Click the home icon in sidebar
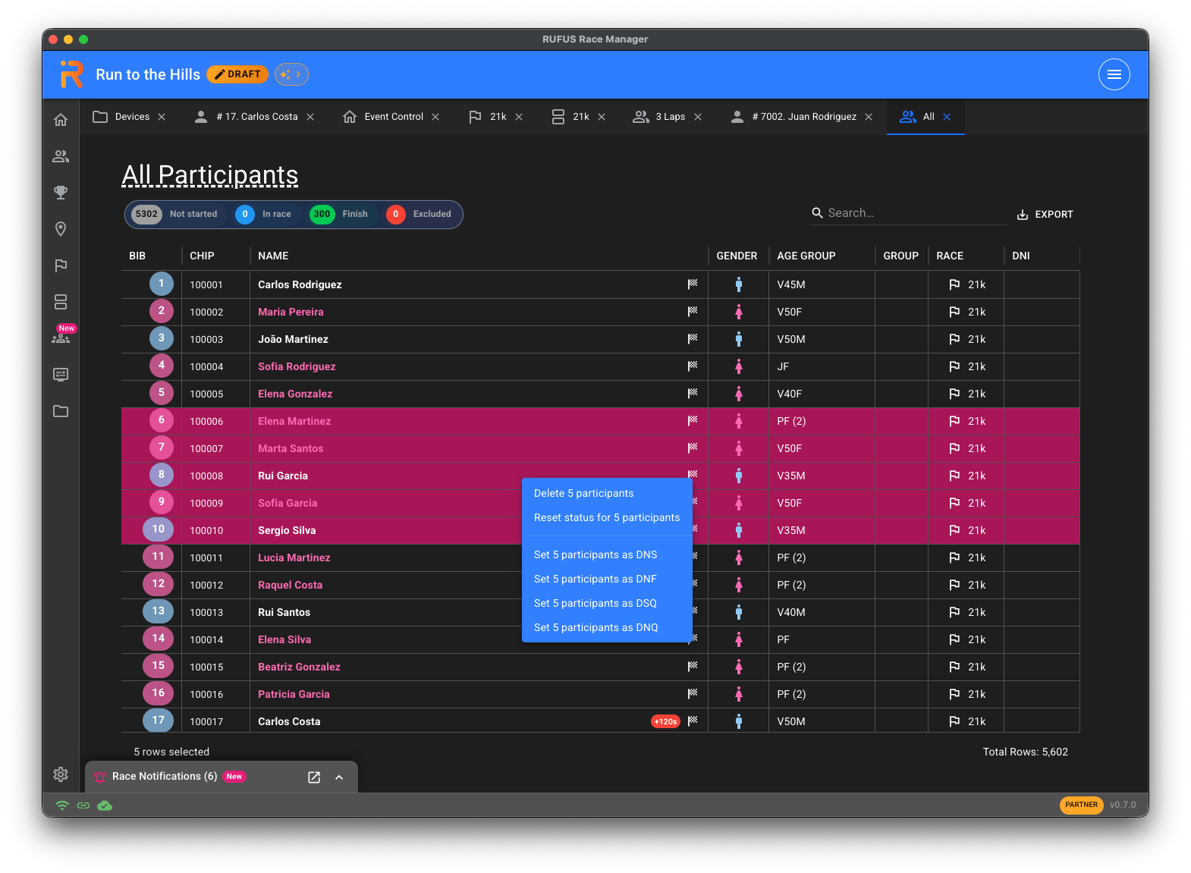 pos(61,120)
